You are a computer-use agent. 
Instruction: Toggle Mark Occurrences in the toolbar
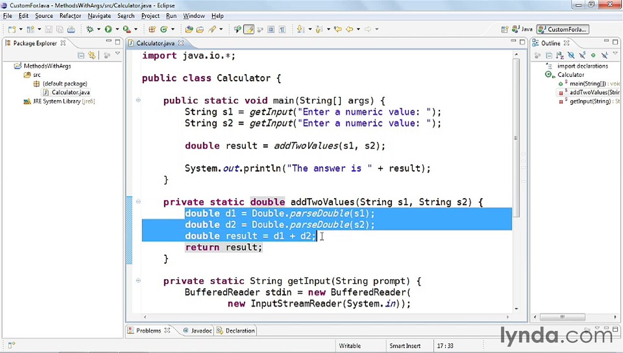[249, 29]
